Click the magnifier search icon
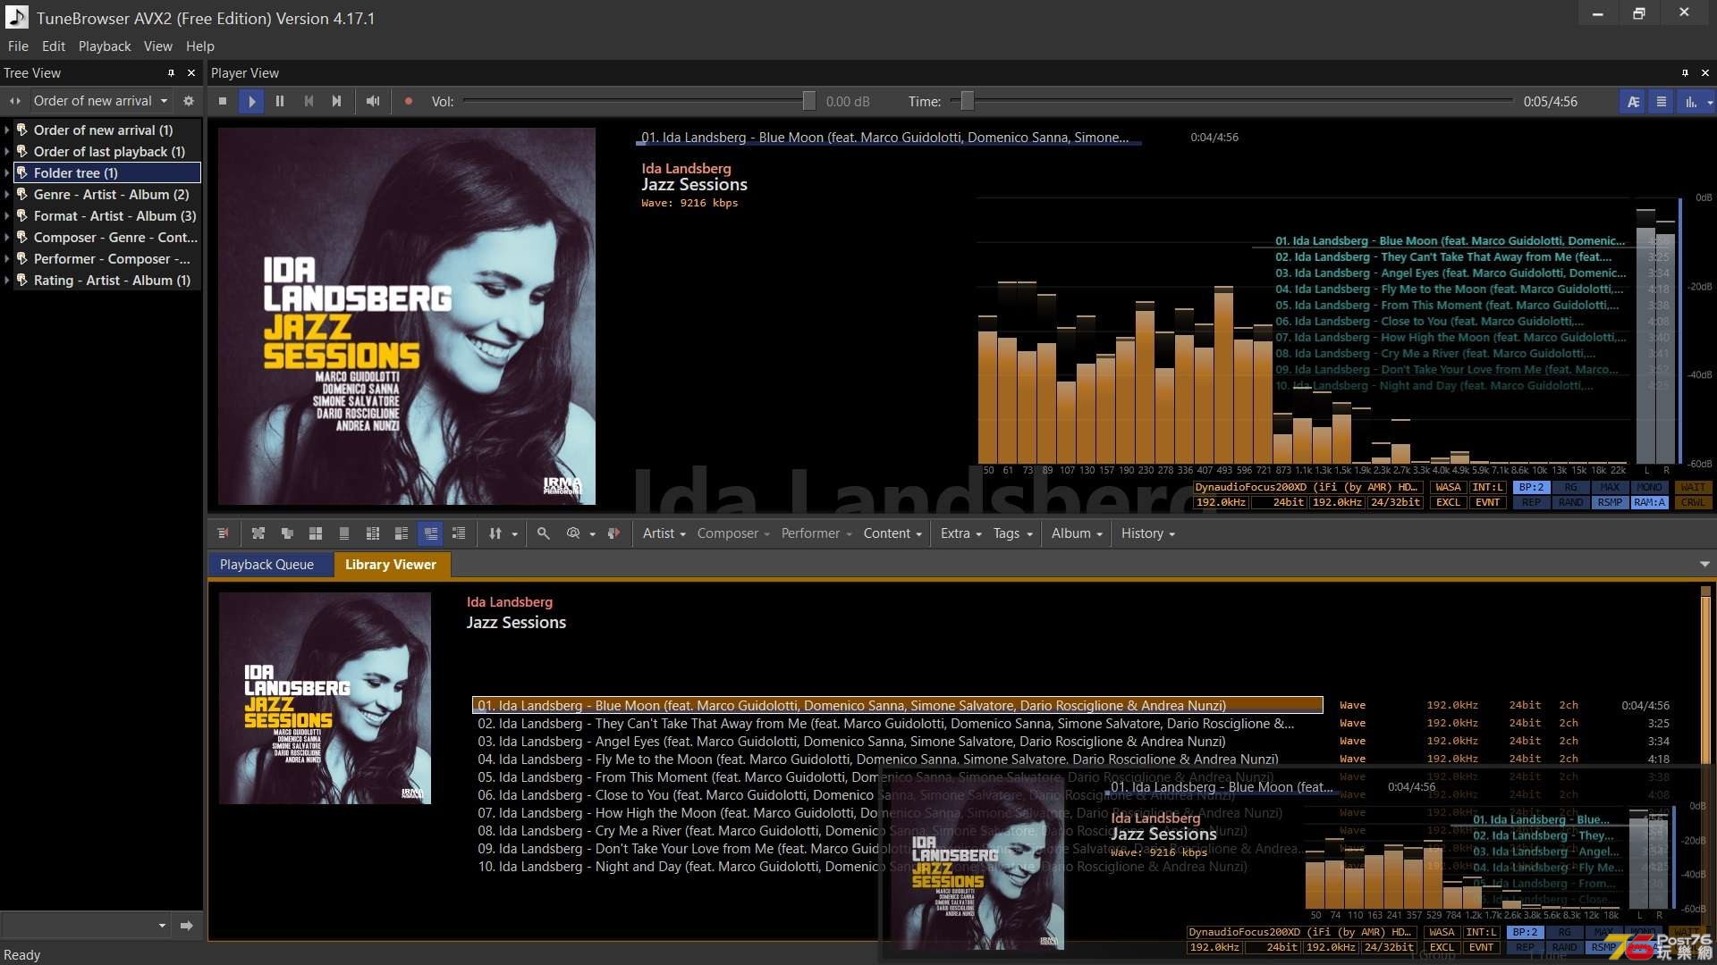 [543, 533]
